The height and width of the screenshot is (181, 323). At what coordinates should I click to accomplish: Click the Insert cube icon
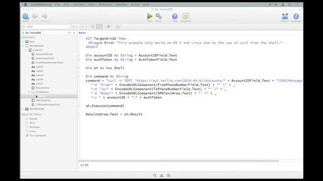coord(26,17)
